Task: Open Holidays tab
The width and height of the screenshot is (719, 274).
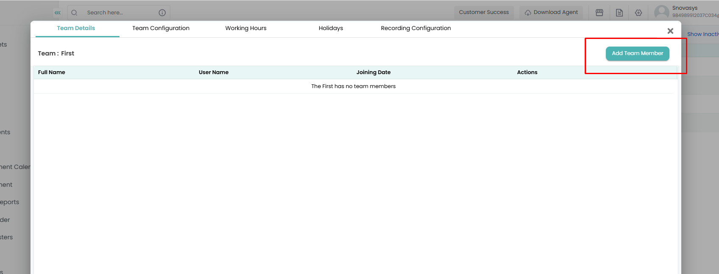Action: click(x=331, y=28)
